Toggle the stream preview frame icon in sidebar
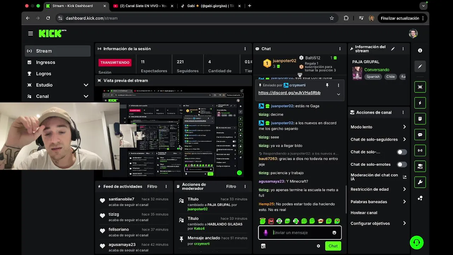This screenshot has height=255, width=453. (x=420, y=87)
